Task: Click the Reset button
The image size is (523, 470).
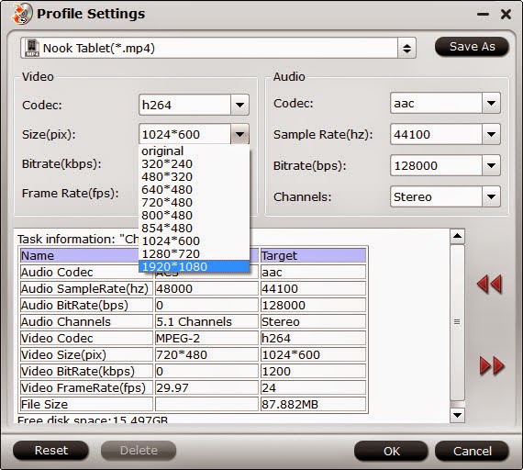Action: pyautogui.click(x=51, y=451)
